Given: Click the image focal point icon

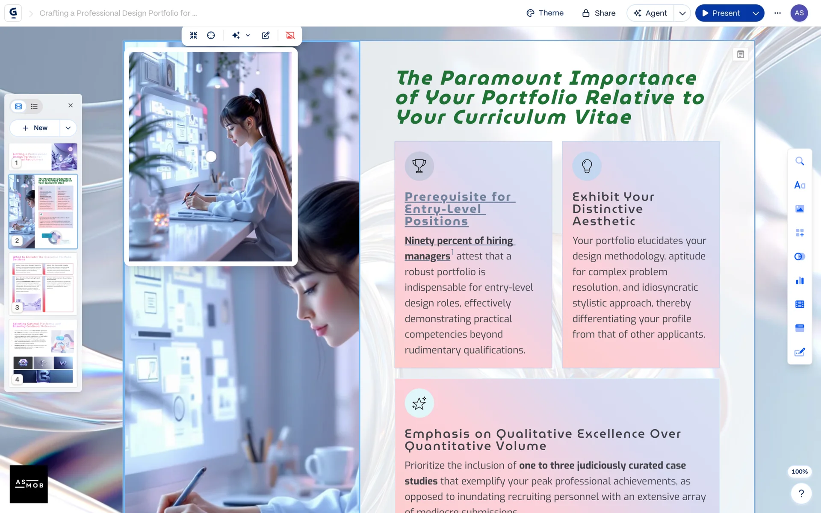Looking at the screenshot, I should coord(211,35).
